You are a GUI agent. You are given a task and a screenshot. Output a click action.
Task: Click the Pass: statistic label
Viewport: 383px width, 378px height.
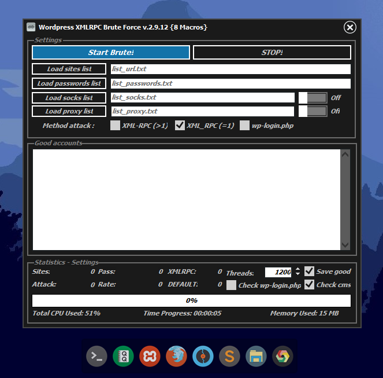click(107, 271)
